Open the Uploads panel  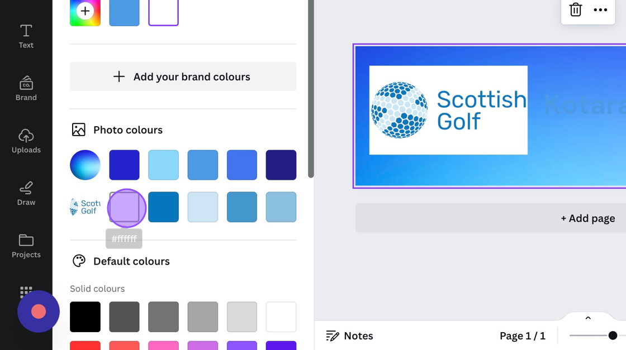point(26,141)
